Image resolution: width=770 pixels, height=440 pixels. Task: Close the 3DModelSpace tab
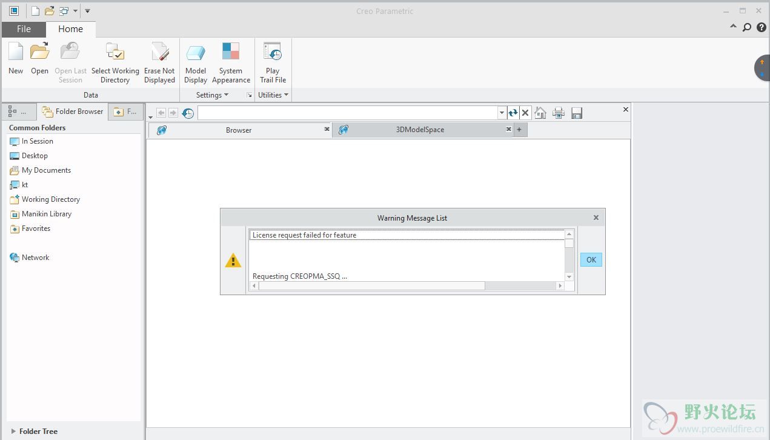(x=509, y=129)
